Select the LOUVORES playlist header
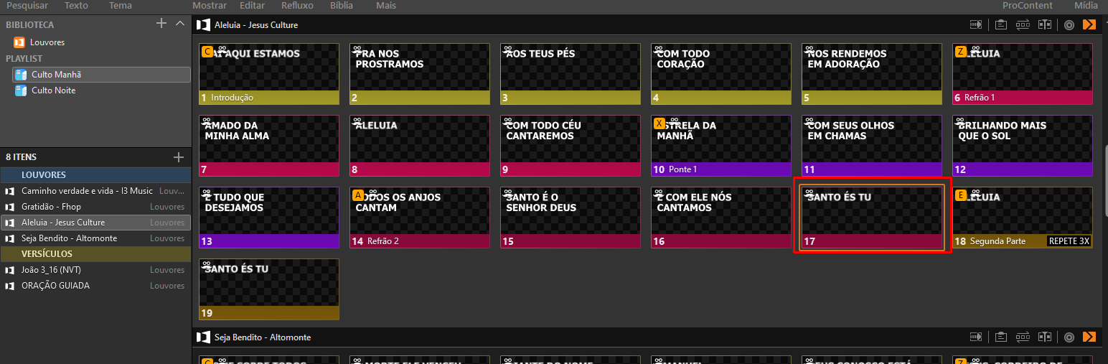This screenshot has width=1108, height=364. pyautogui.click(x=95, y=175)
